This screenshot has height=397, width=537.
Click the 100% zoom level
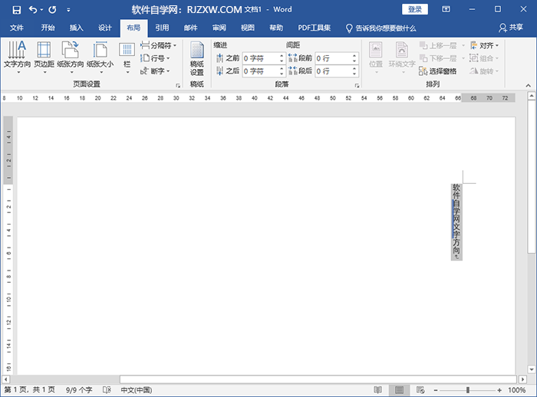[x=516, y=390]
